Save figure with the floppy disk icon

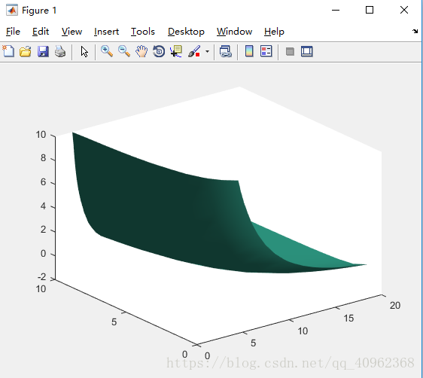pyautogui.click(x=43, y=51)
